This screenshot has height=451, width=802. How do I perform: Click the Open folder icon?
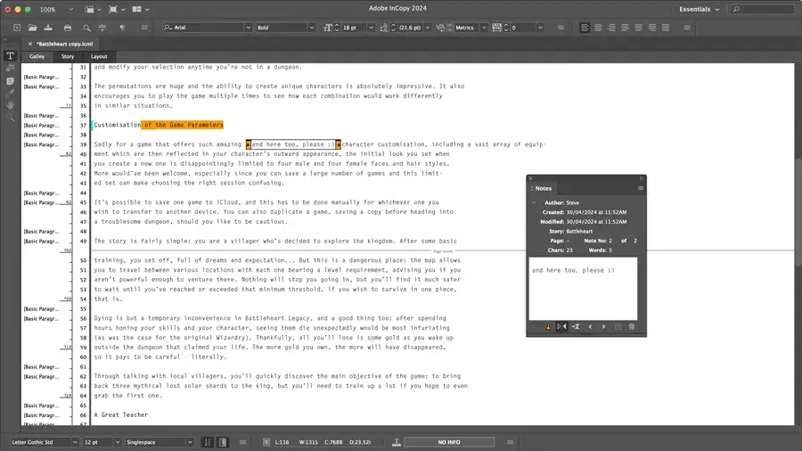click(x=32, y=28)
